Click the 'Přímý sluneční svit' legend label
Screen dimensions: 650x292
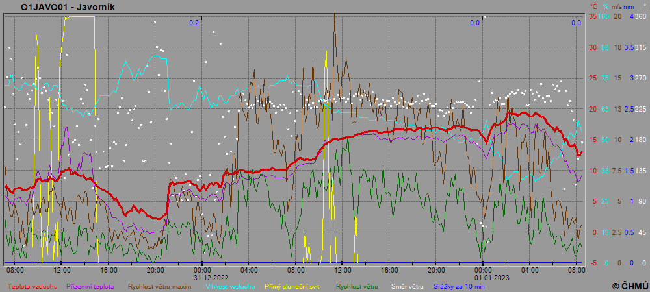point(292,286)
